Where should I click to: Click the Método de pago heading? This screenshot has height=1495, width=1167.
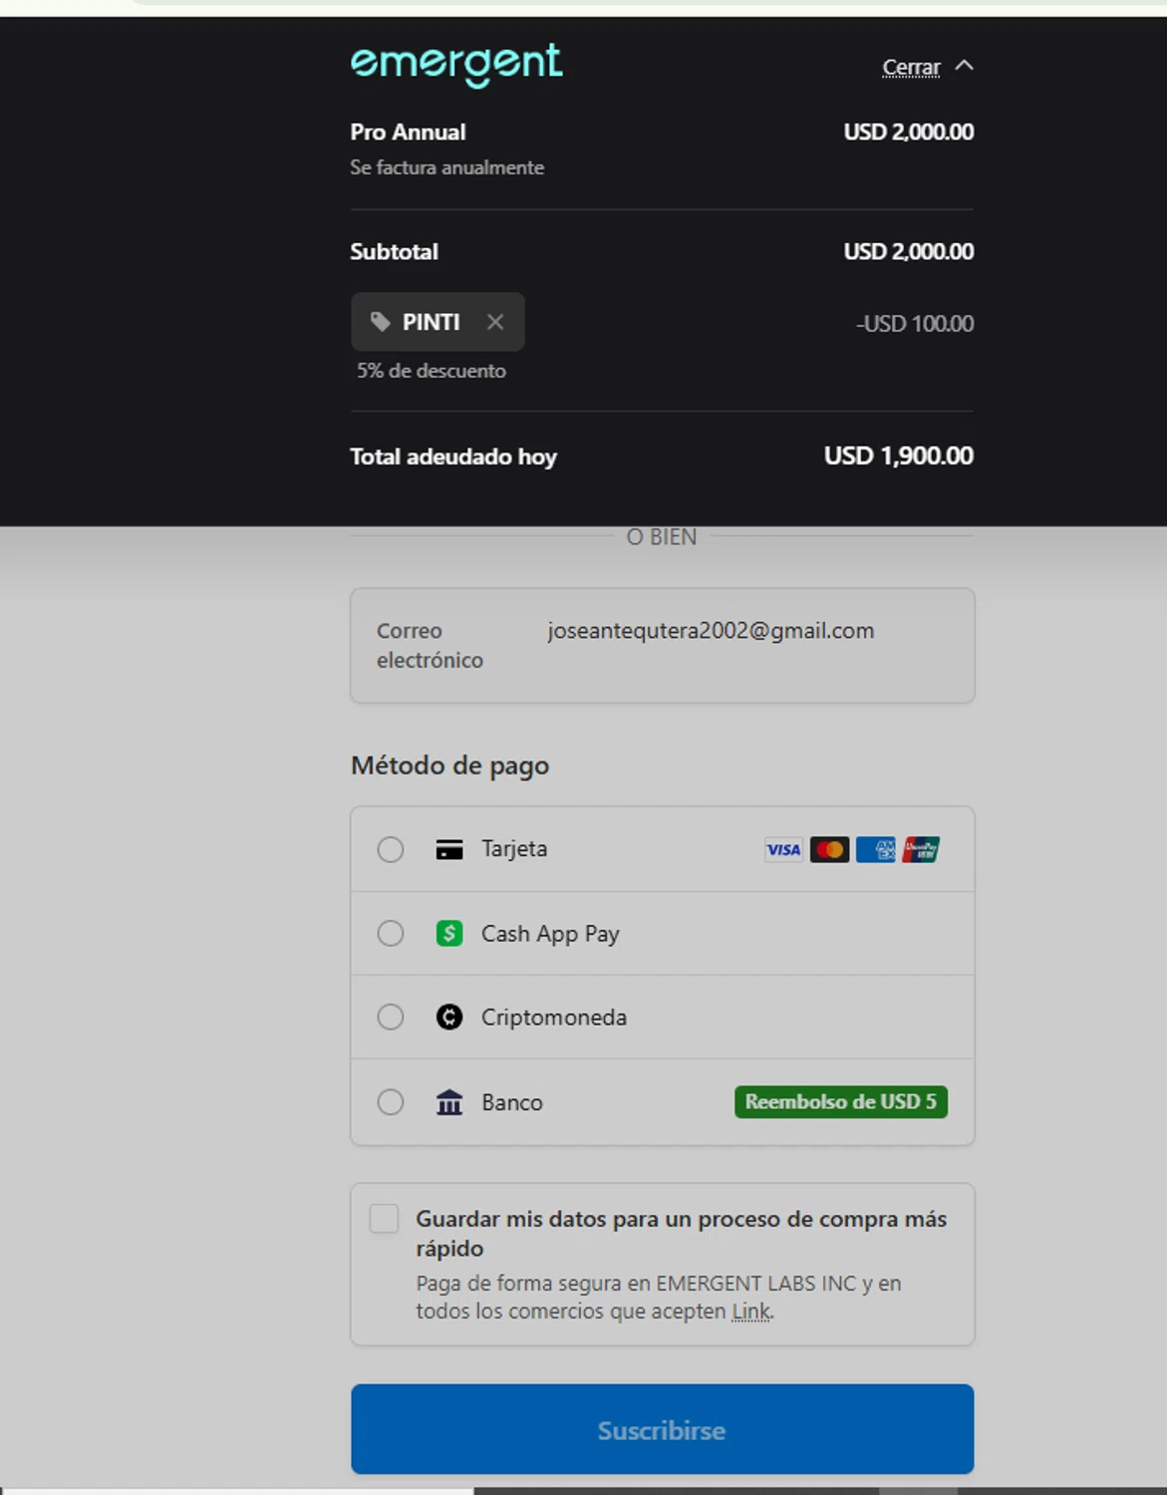coord(449,765)
